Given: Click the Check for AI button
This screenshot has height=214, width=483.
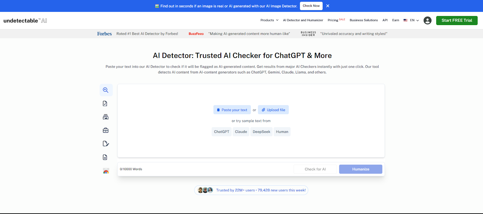Looking at the screenshot, I should 315,169.
